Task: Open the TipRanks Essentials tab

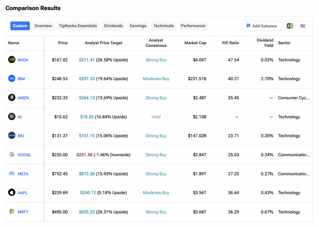Action: pyautogui.click(x=78, y=26)
